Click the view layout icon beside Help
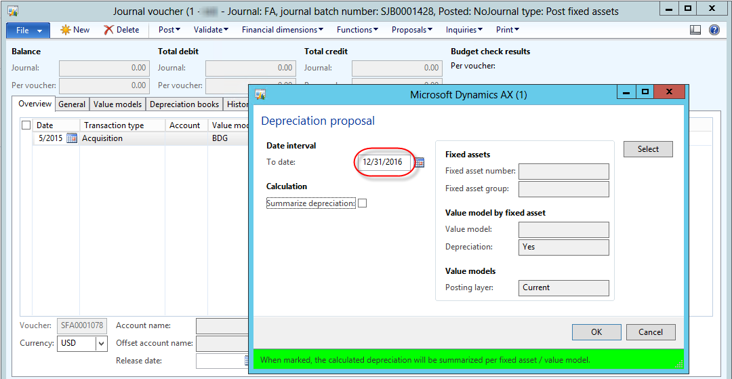Screen dimensions: 732x379 [695, 30]
